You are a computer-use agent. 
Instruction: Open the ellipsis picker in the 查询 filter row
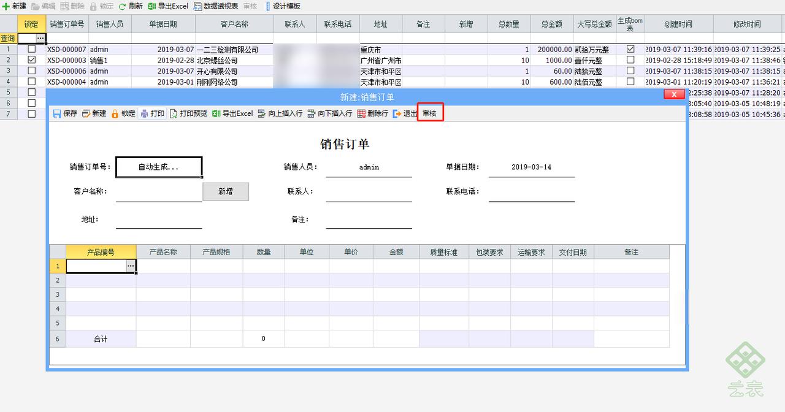40,38
